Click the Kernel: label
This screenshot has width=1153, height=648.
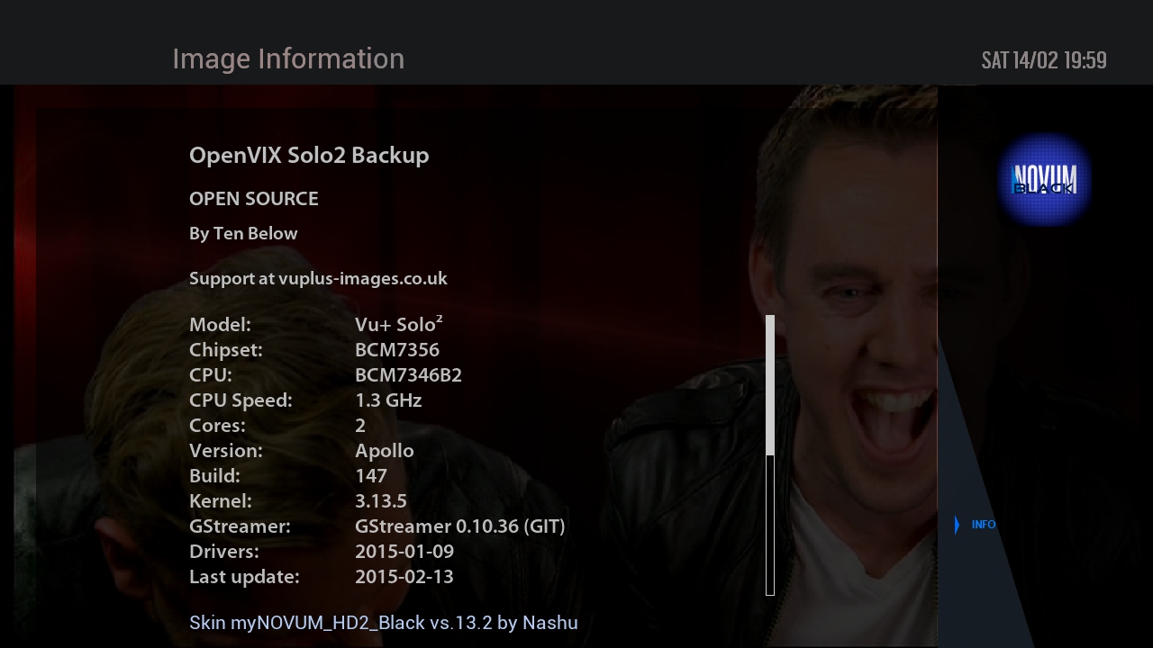[x=221, y=501]
